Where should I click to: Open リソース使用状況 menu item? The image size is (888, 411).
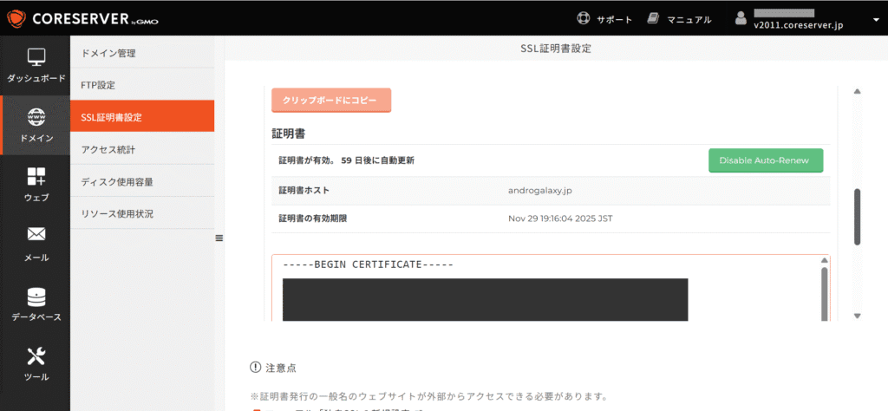click(142, 214)
